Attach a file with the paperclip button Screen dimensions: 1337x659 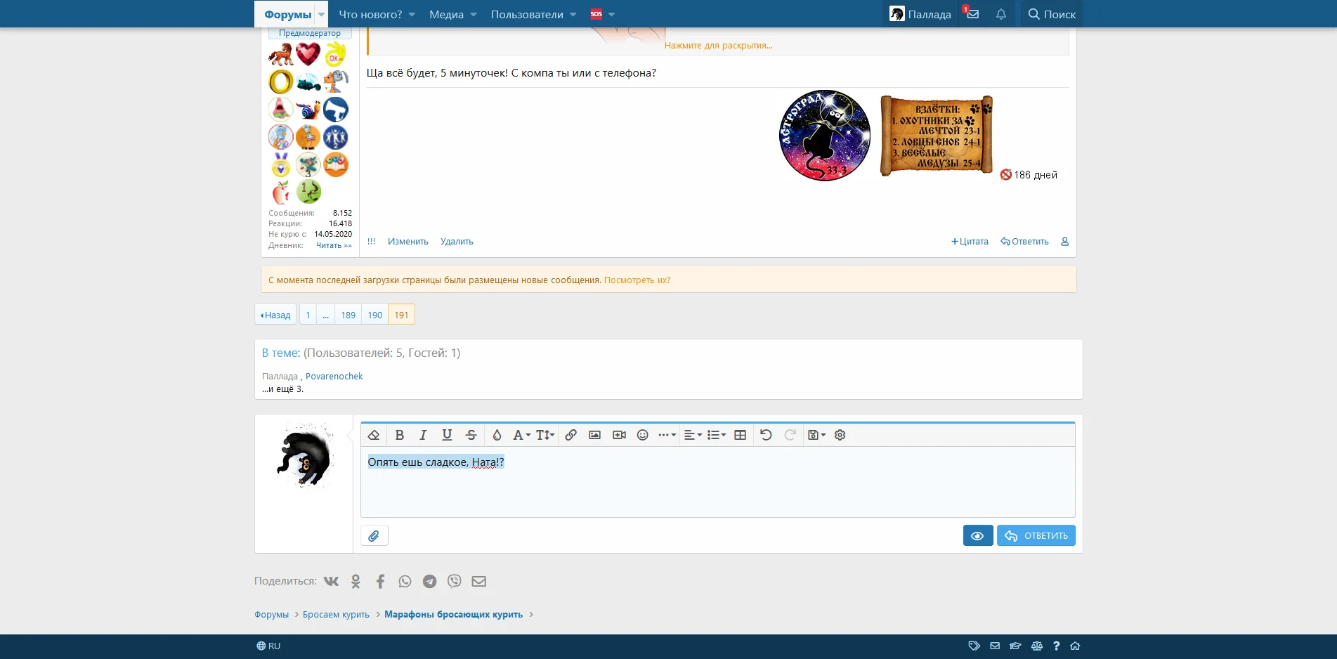pyautogui.click(x=374, y=535)
